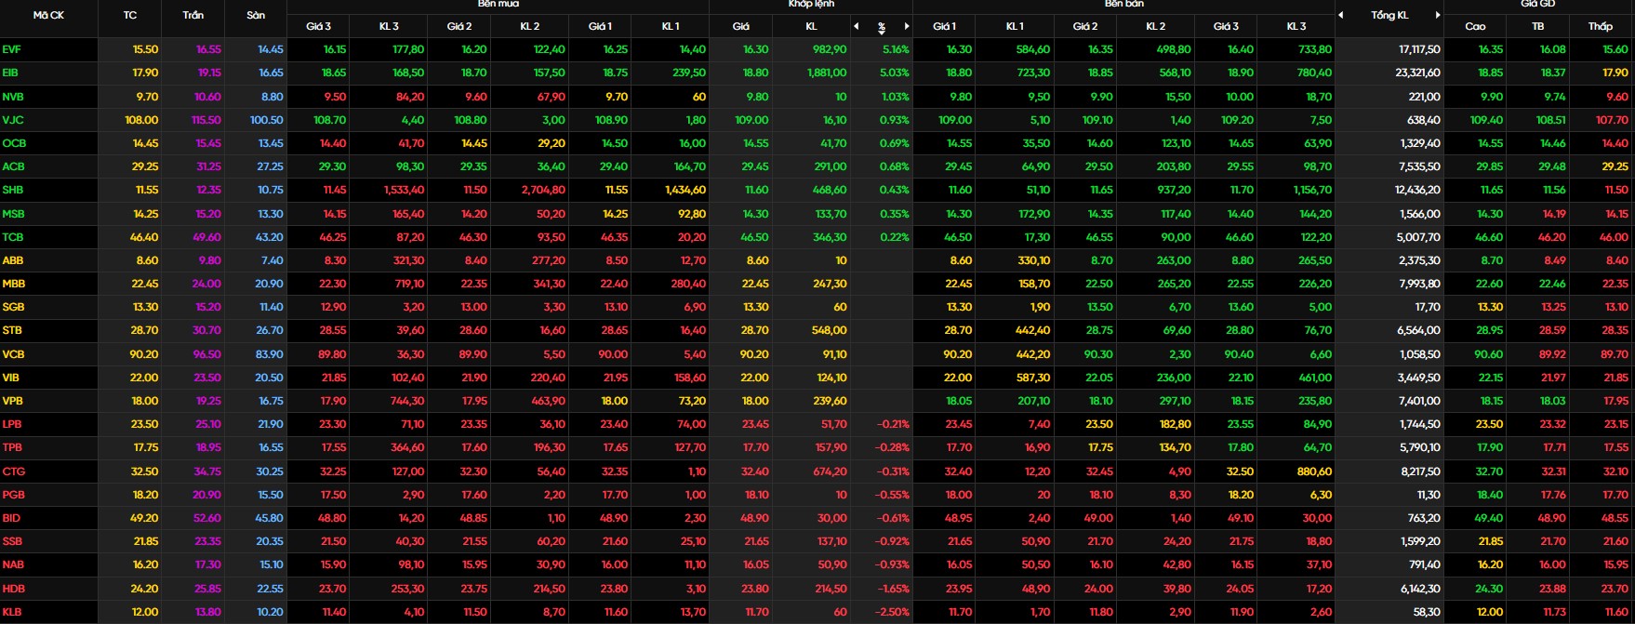
Task: Open the OCB stock symbol
Action: [14, 143]
